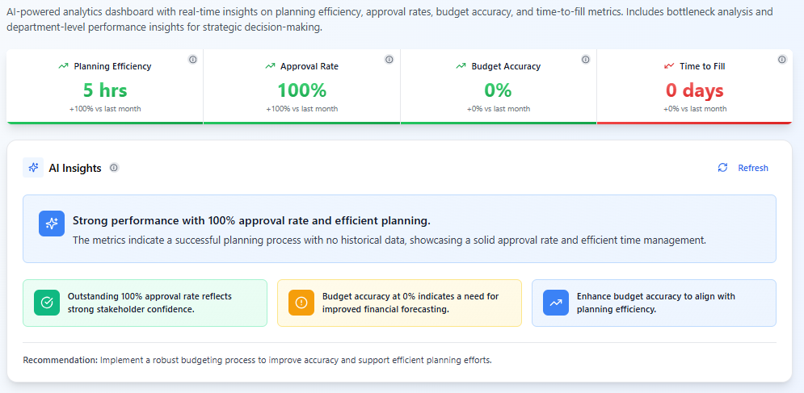Click the 0% Budget Accuracy value
The height and width of the screenshot is (393, 804).
click(498, 90)
